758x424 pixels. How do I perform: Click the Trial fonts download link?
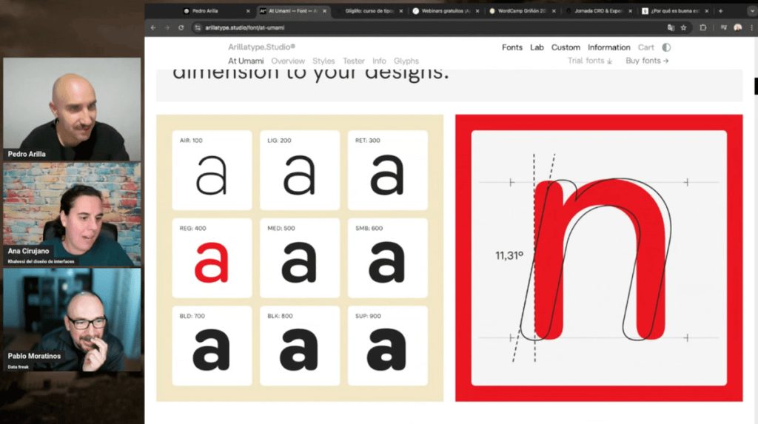coord(590,61)
